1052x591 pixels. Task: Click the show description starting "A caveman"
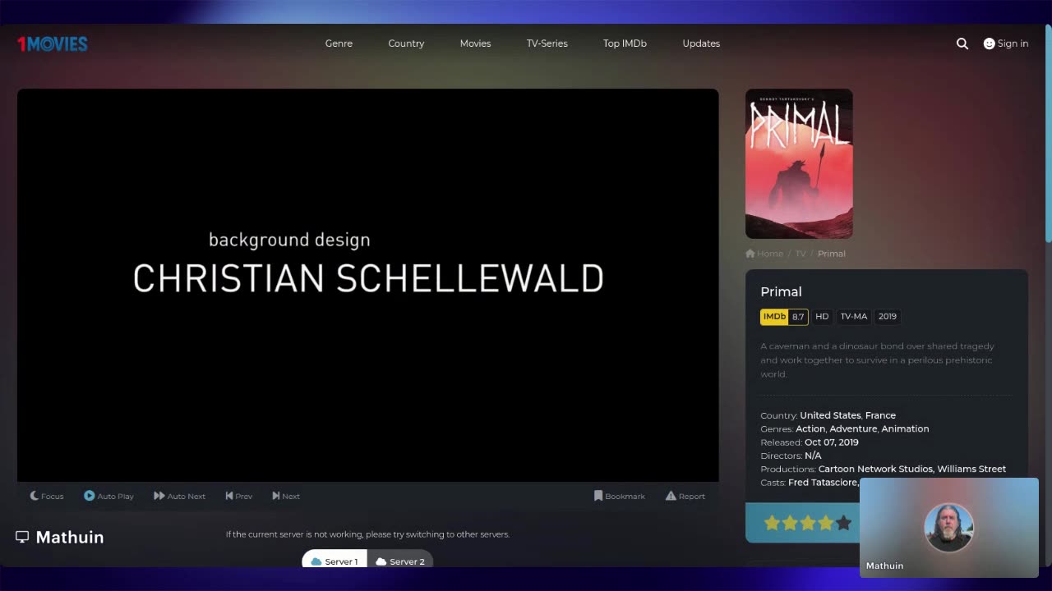click(878, 360)
